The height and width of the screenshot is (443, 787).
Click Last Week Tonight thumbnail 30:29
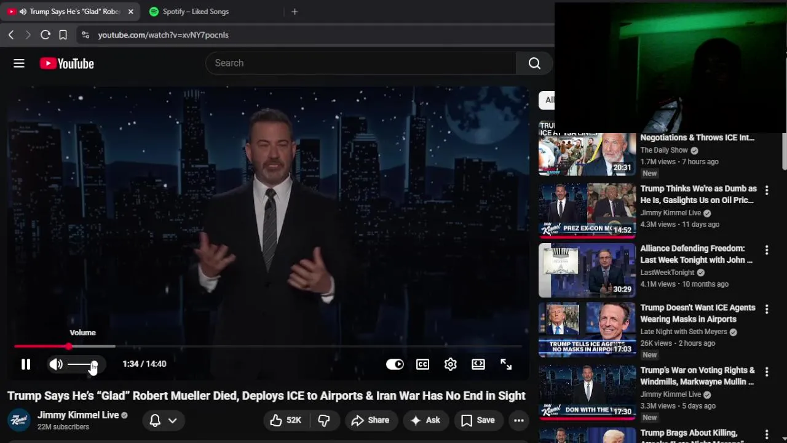[587, 270]
